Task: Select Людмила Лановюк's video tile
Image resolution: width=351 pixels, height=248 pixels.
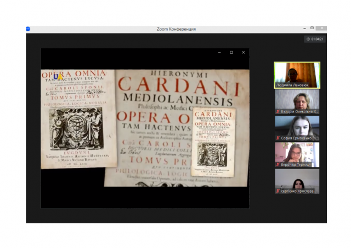Action: [297, 75]
